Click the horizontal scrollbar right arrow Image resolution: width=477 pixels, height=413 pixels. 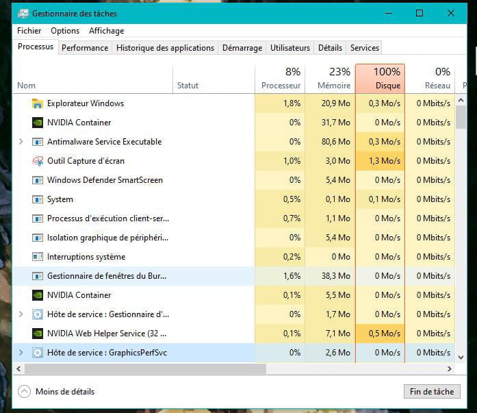click(450, 369)
